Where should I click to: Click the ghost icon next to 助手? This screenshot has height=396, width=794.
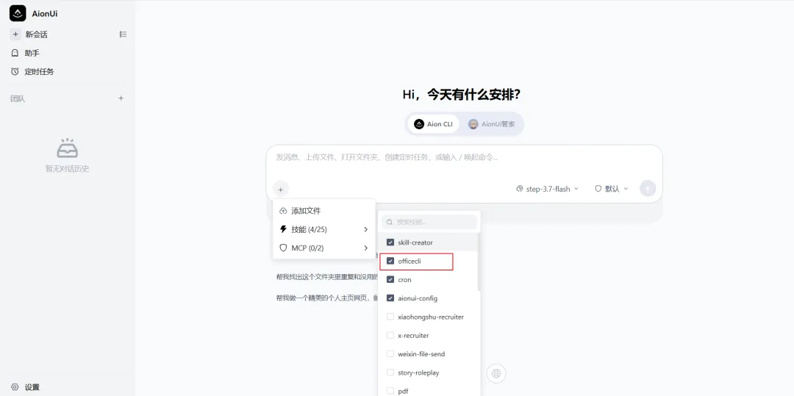[15, 53]
